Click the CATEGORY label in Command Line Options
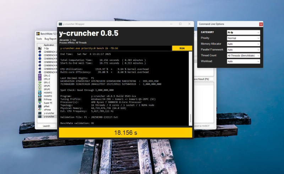Image resolution: width=284 pixels, height=174 pixels. tap(207, 32)
